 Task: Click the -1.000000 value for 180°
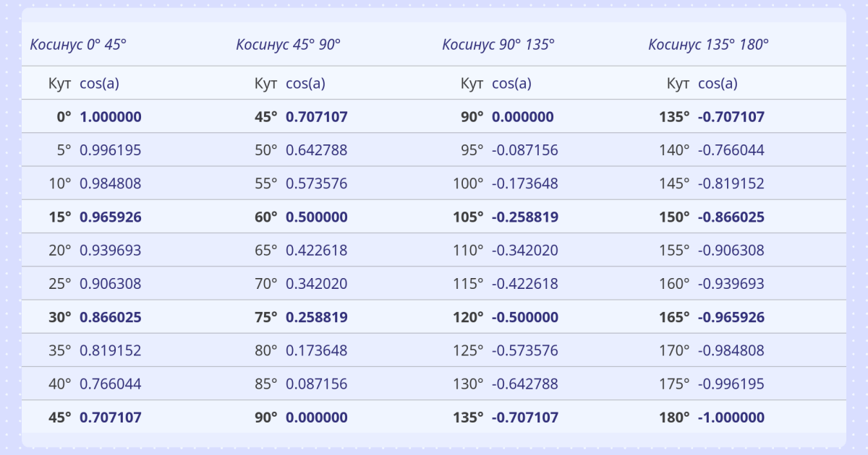coord(731,417)
